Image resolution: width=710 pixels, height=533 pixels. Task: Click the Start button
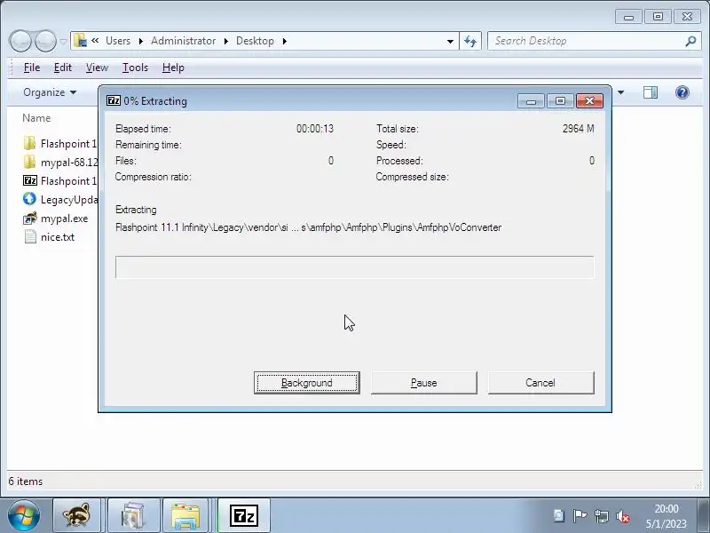[23, 516]
